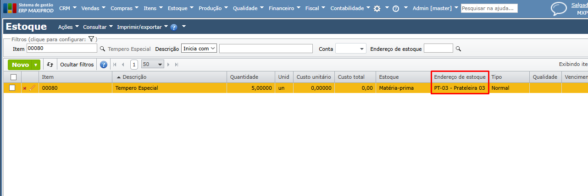Go to previous page of results
This screenshot has width=588, height=196.
pyautogui.click(x=123, y=65)
